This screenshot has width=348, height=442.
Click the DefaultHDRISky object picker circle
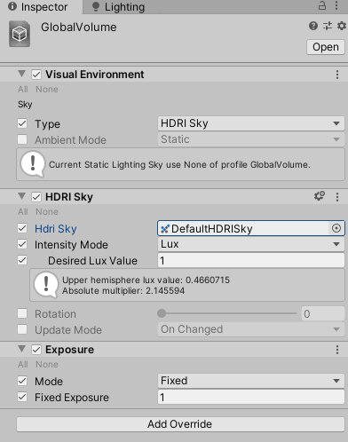click(x=336, y=228)
